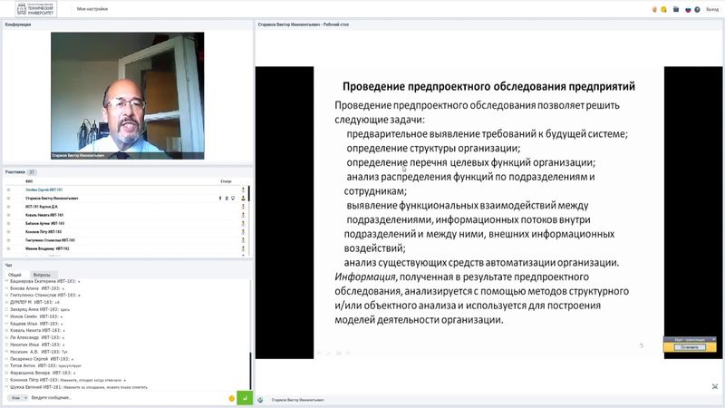Click chat message from Никитин Илья
This screenshot has height=408, width=725.
37,345
